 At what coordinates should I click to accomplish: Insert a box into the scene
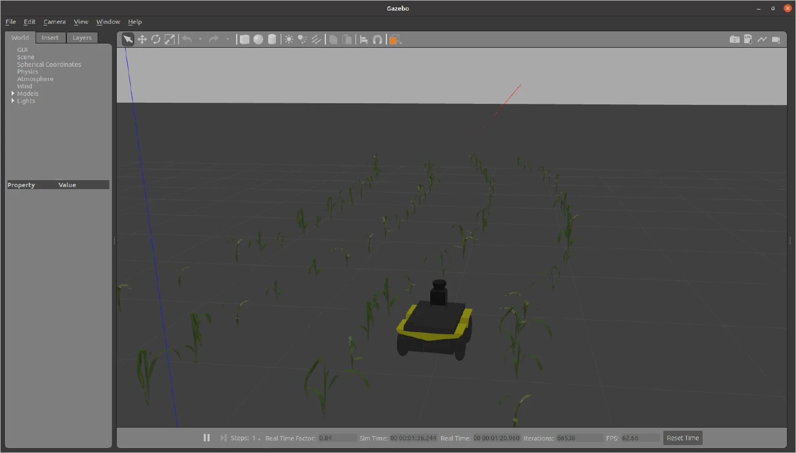[x=244, y=39]
